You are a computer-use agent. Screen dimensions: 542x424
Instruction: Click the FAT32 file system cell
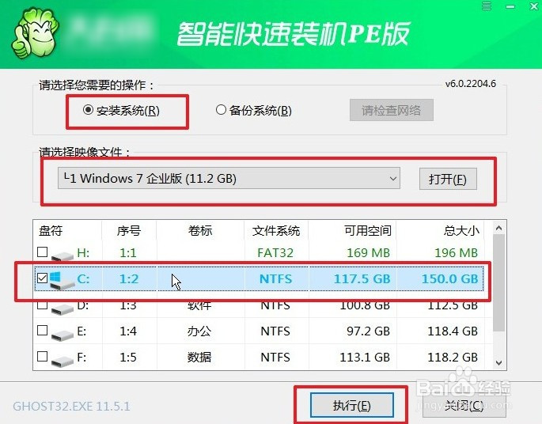click(275, 252)
